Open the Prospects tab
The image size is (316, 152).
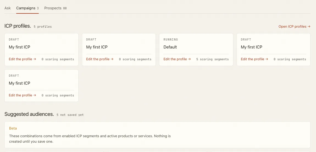[56, 8]
